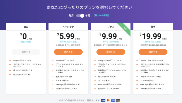This screenshot has height=103, width=182.
Task: Click checkmark beside 30GBのクラウドスペース
Action: coord(95,88)
